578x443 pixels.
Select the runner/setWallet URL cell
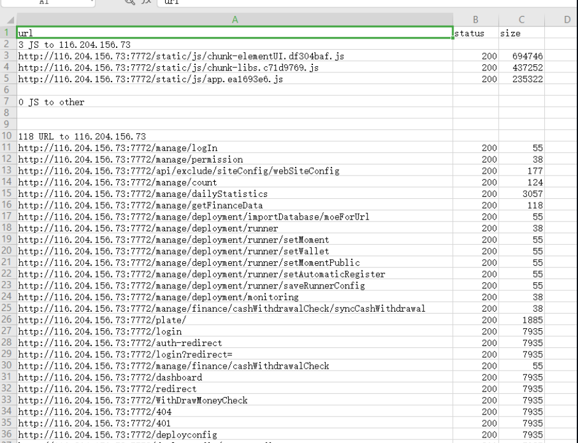tap(235, 251)
